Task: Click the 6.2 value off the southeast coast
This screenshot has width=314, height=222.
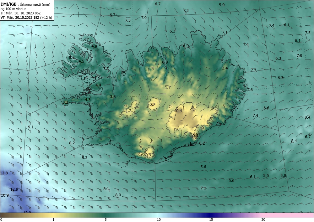Action: 202,143
